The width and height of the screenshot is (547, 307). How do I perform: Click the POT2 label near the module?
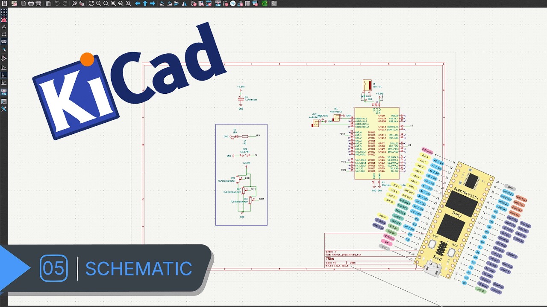[x=342, y=134]
